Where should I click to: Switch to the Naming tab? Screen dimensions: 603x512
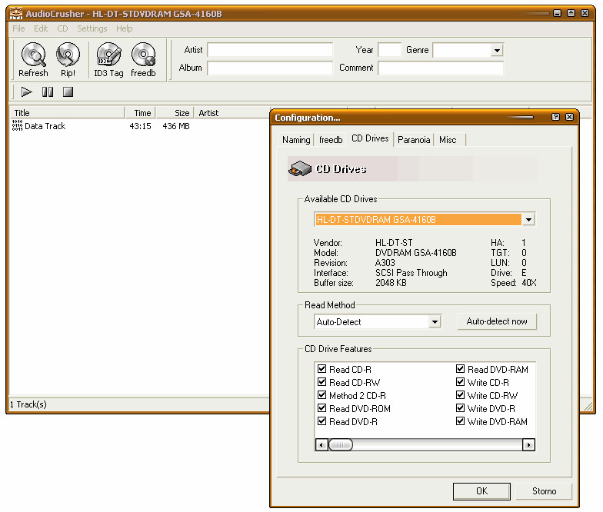click(296, 140)
